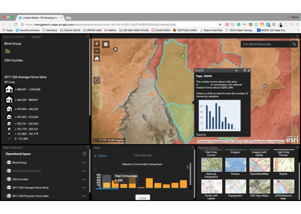Close the Page 86040 popup
This screenshot has width=301, height=214.
click(249, 71)
